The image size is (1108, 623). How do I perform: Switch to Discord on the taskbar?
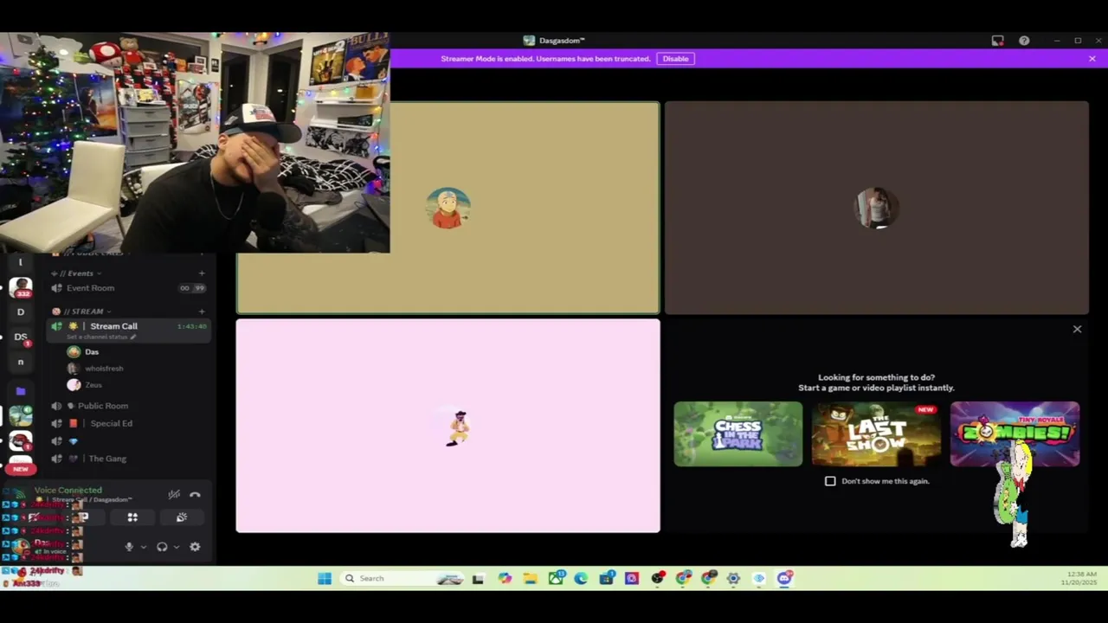click(784, 578)
